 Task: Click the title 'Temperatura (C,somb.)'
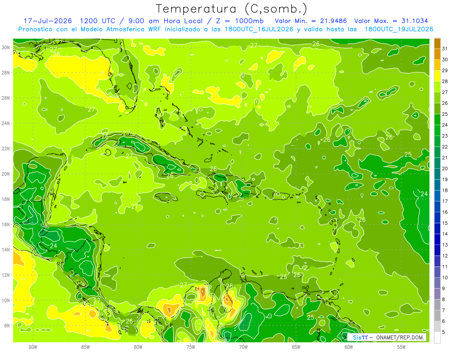pyautogui.click(x=232, y=9)
